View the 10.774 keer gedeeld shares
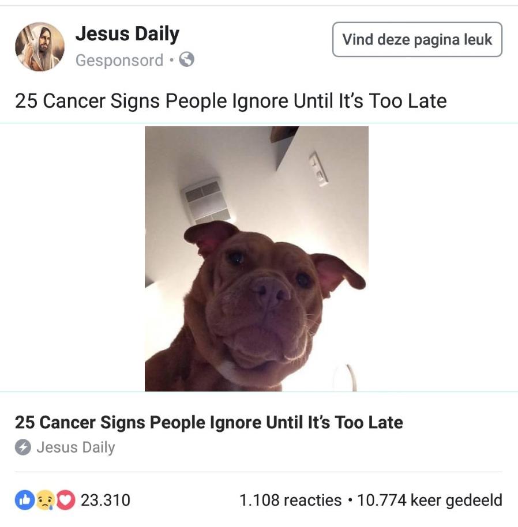 430,500
